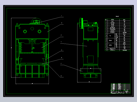Image resolution: width=137 pixels, height=102 pixels.
Task: Select the center circular hole in the press crown
Action: pos(32,29)
